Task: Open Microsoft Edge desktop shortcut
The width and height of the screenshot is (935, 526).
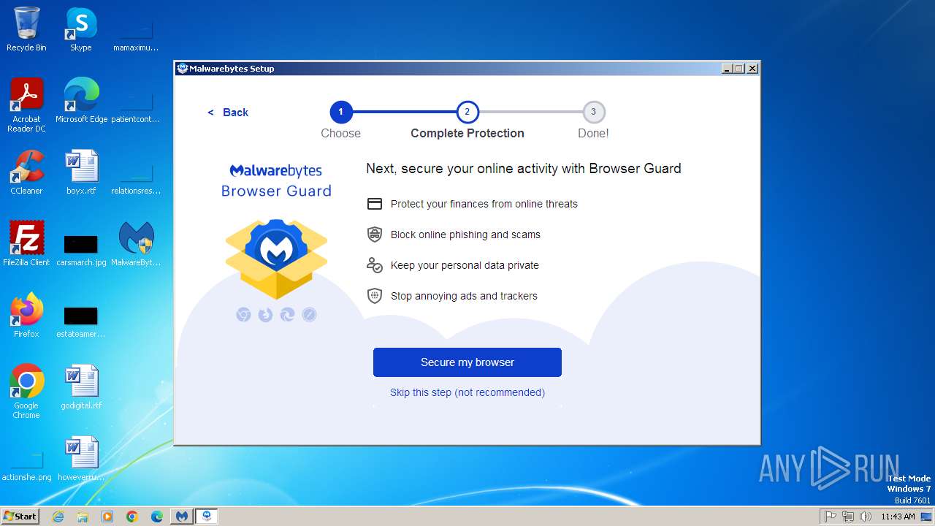Action: [x=81, y=101]
